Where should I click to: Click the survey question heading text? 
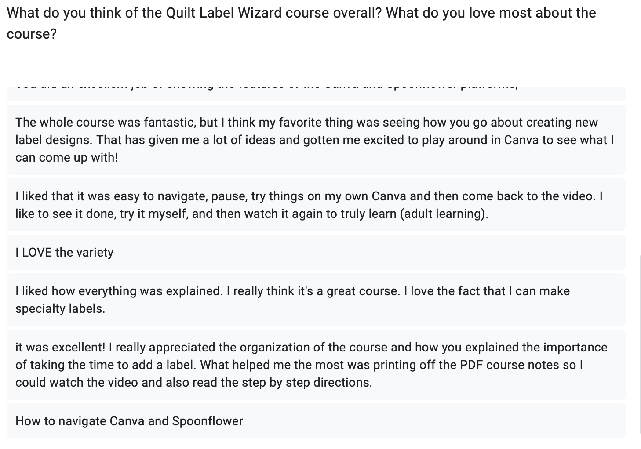coord(301,23)
